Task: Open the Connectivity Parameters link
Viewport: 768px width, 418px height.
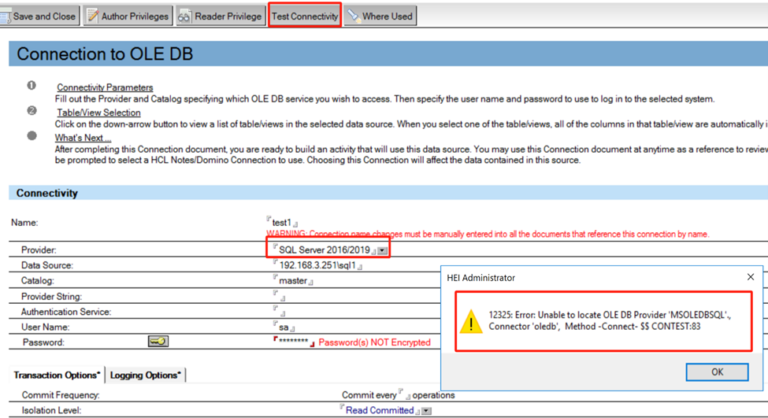Action: click(105, 87)
